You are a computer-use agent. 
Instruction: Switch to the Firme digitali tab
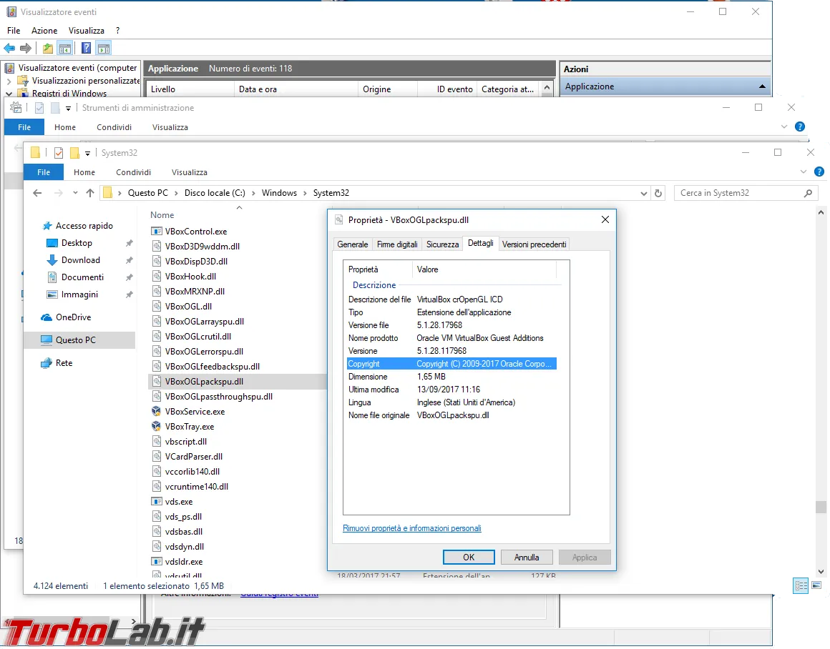point(397,244)
